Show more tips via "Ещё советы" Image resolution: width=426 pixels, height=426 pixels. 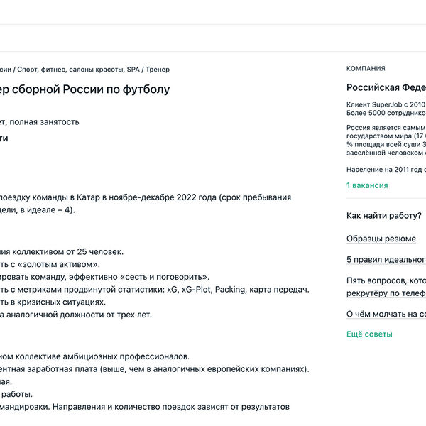(369, 334)
